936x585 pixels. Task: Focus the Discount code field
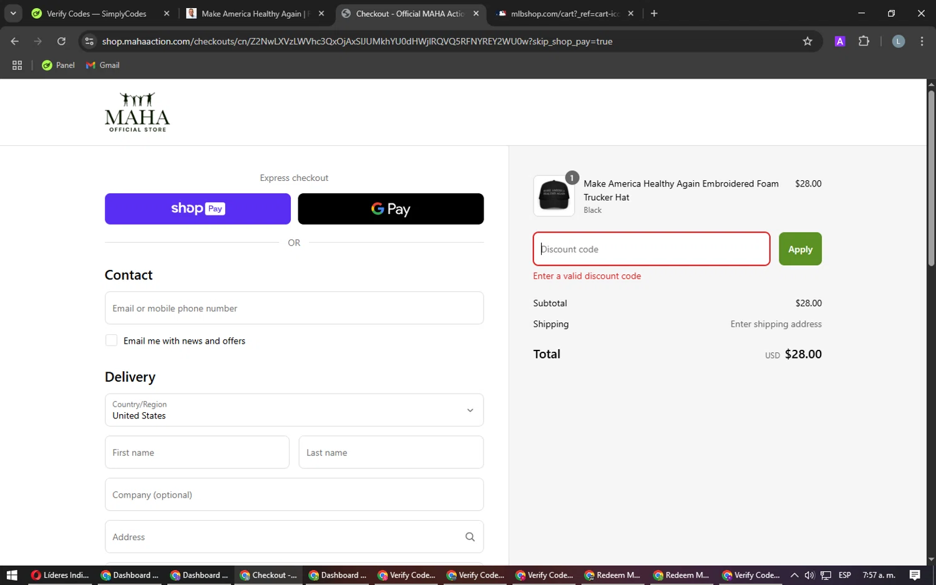click(x=651, y=249)
